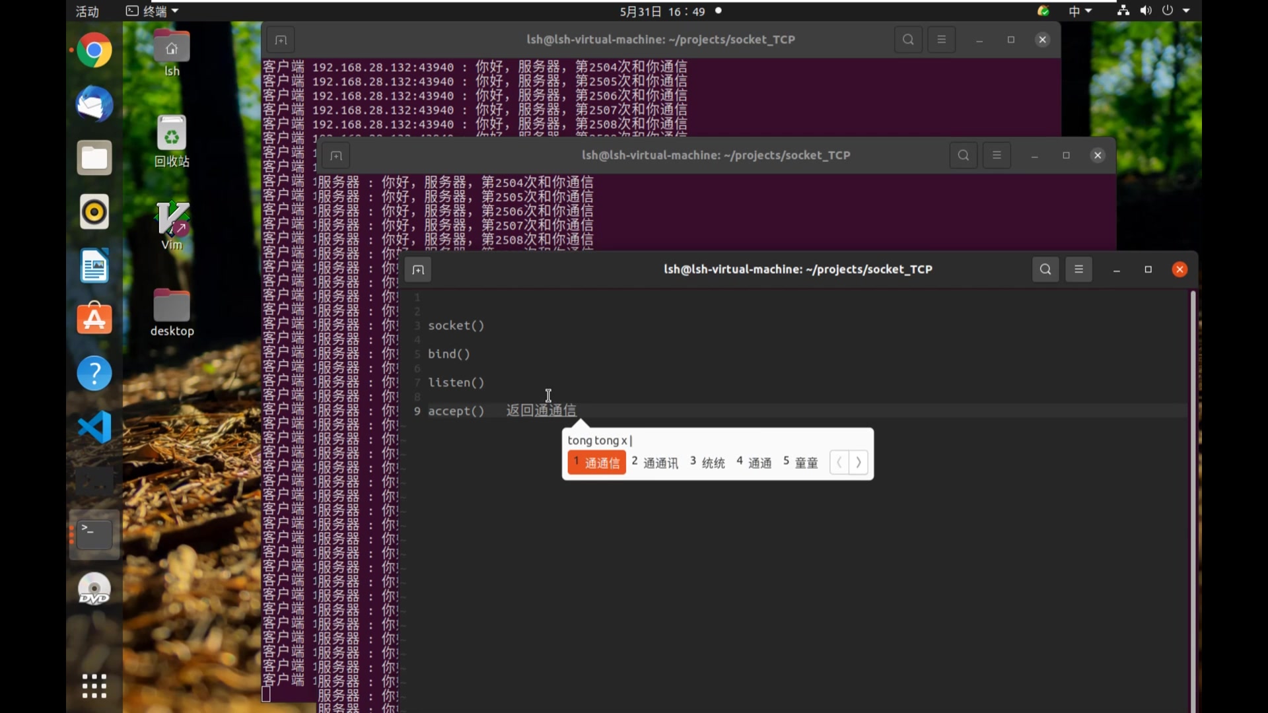
Task: Open Ubuntu Software store from dock
Action: coord(94,320)
